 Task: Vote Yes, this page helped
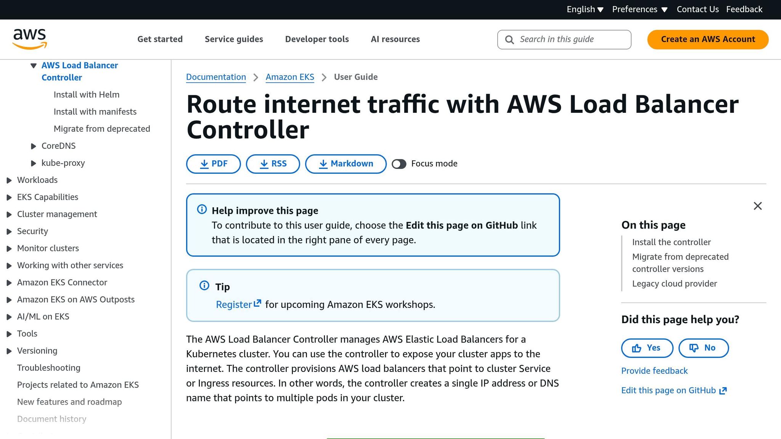(647, 348)
